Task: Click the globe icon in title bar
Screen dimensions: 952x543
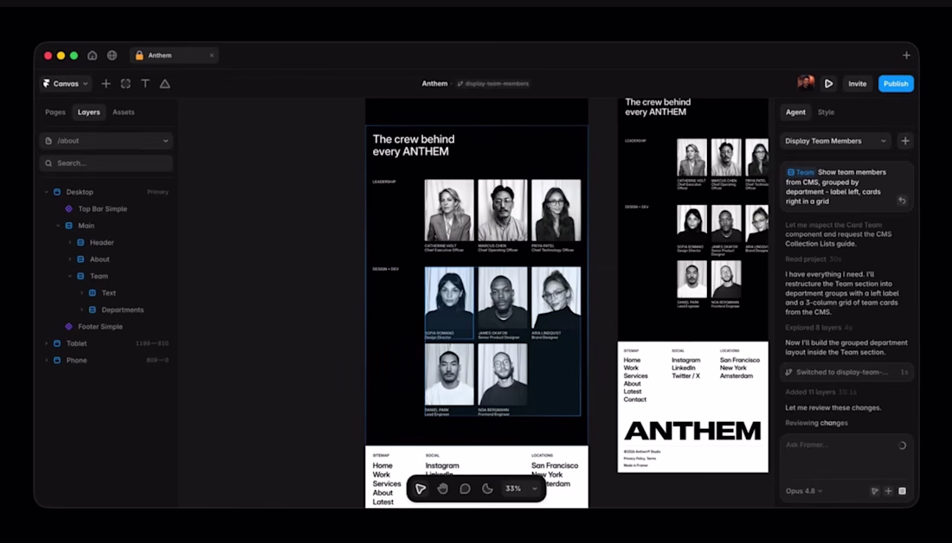Action: click(x=113, y=55)
